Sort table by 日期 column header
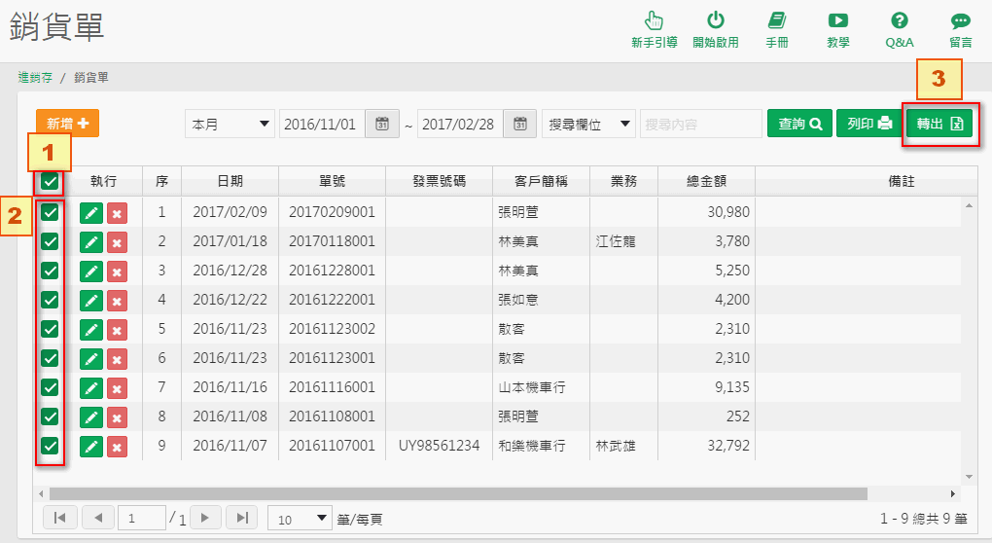Image resolution: width=992 pixels, height=543 pixels. click(x=230, y=181)
